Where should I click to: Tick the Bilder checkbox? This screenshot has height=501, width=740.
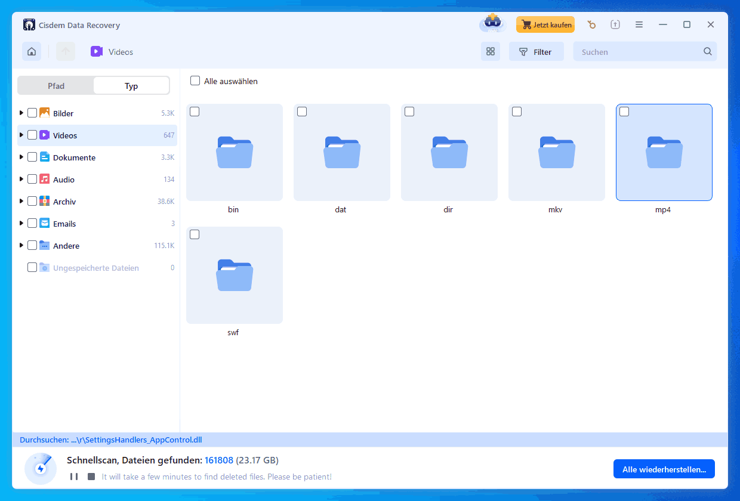32,113
